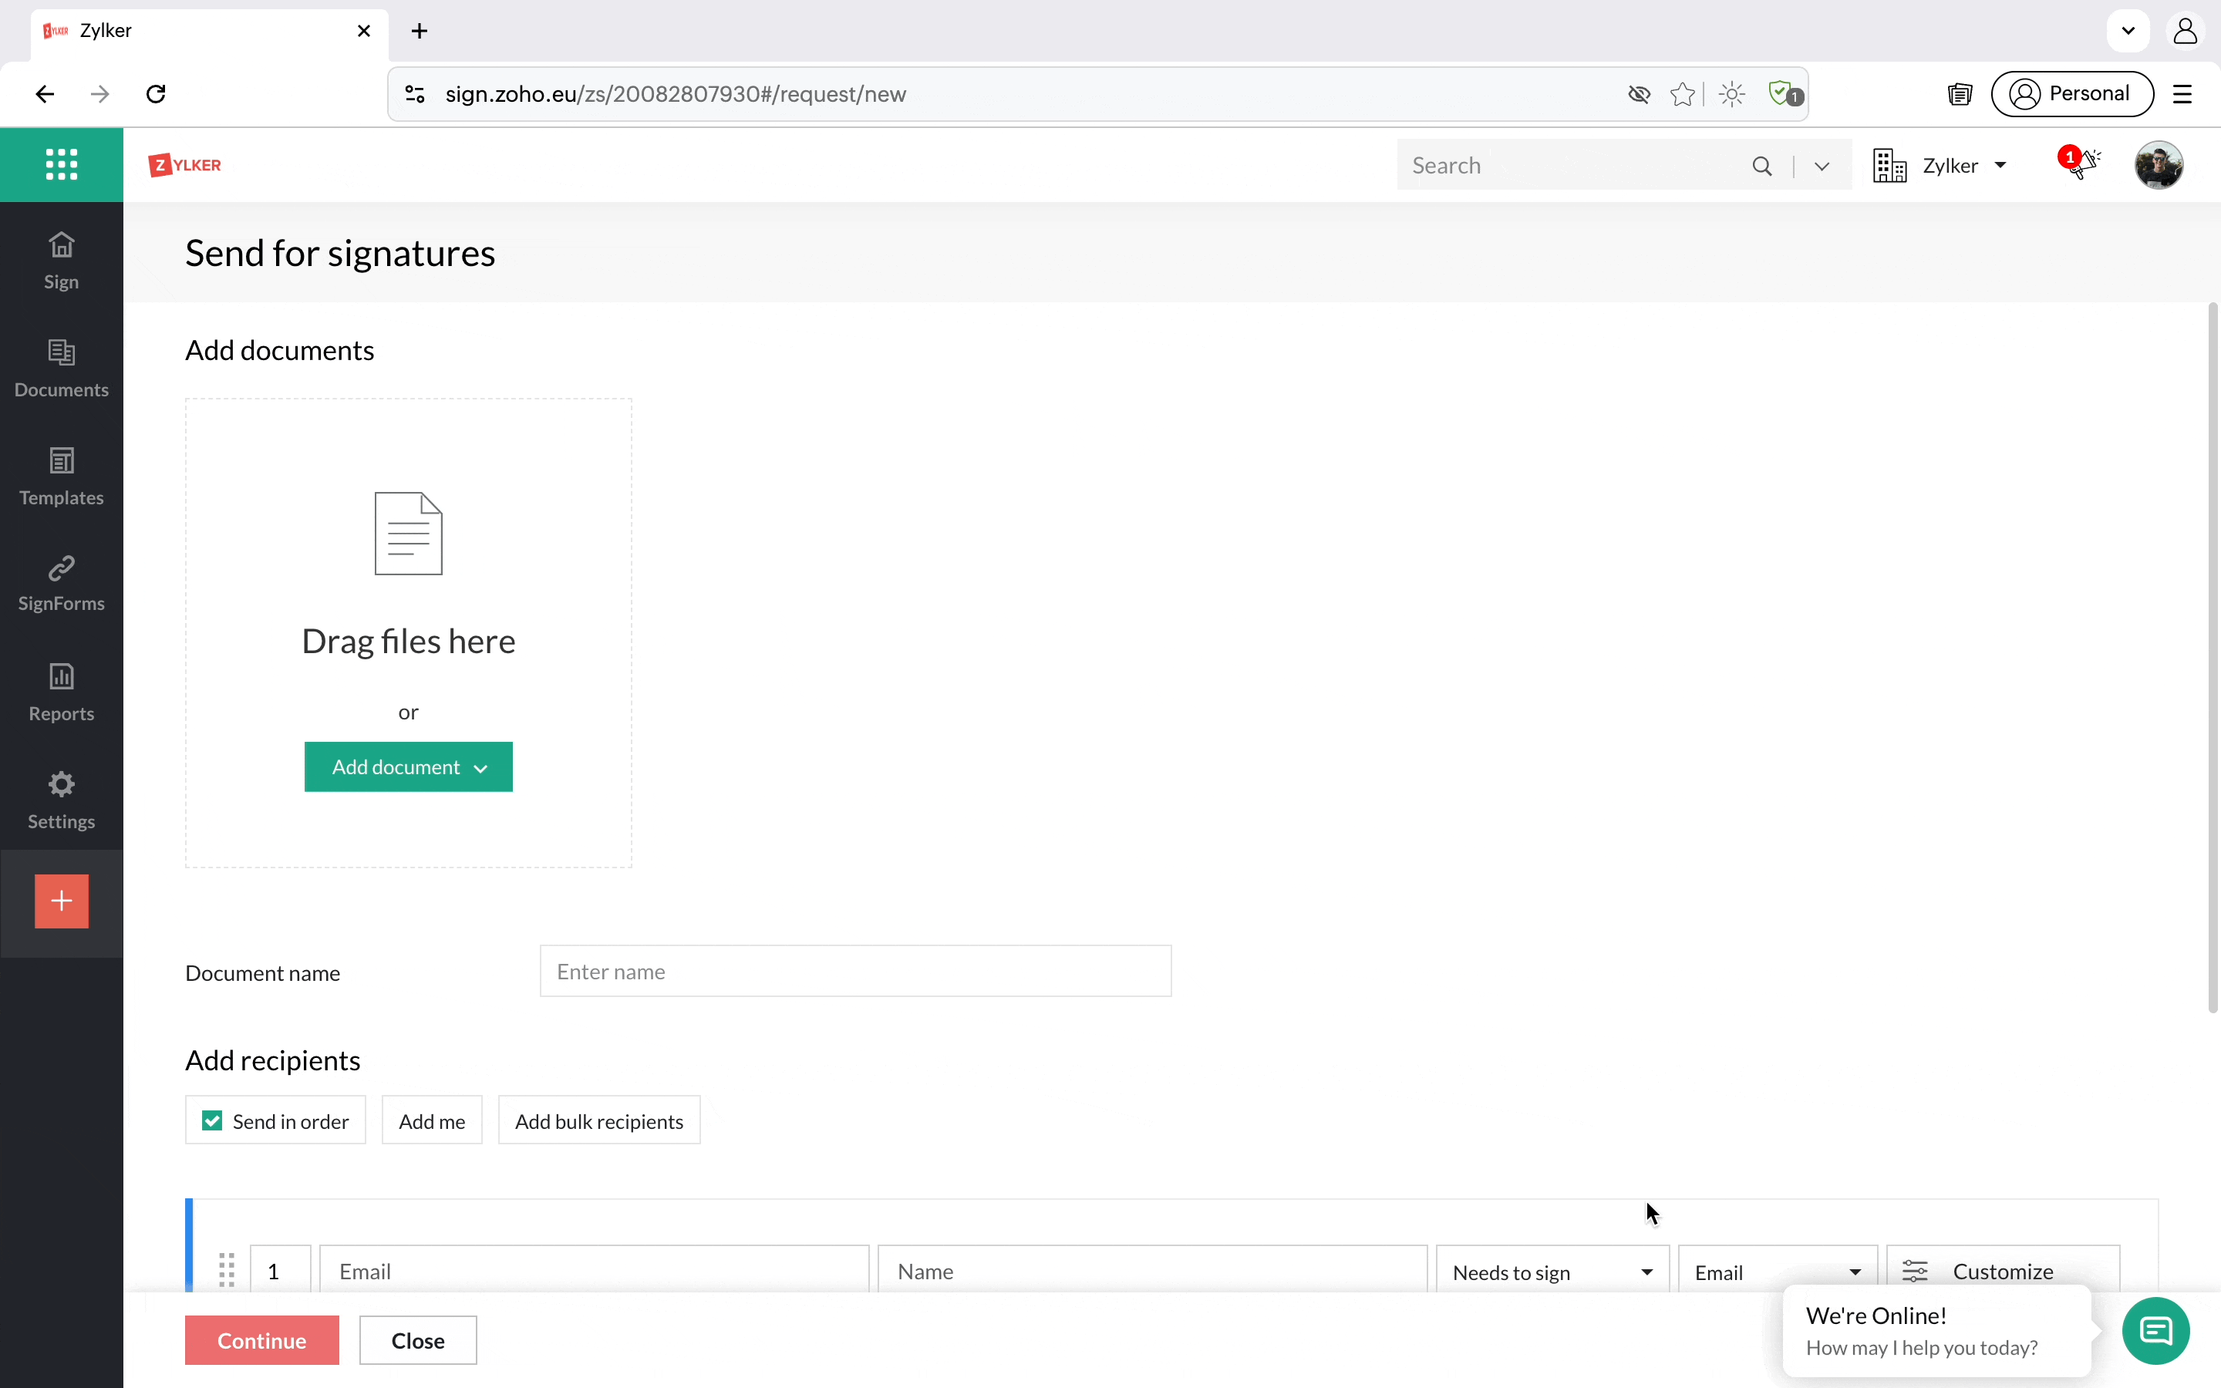Open the apps grid launcher icon
Image resolution: width=2221 pixels, height=1388 pixels.
coord(62,164)
